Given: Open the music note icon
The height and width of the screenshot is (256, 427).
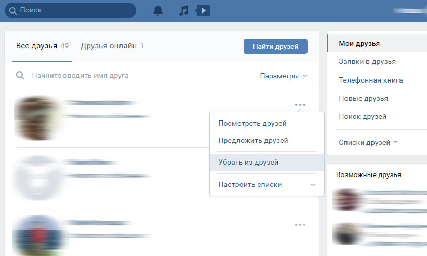Looking at the screenshot, I should coord(184,10).
